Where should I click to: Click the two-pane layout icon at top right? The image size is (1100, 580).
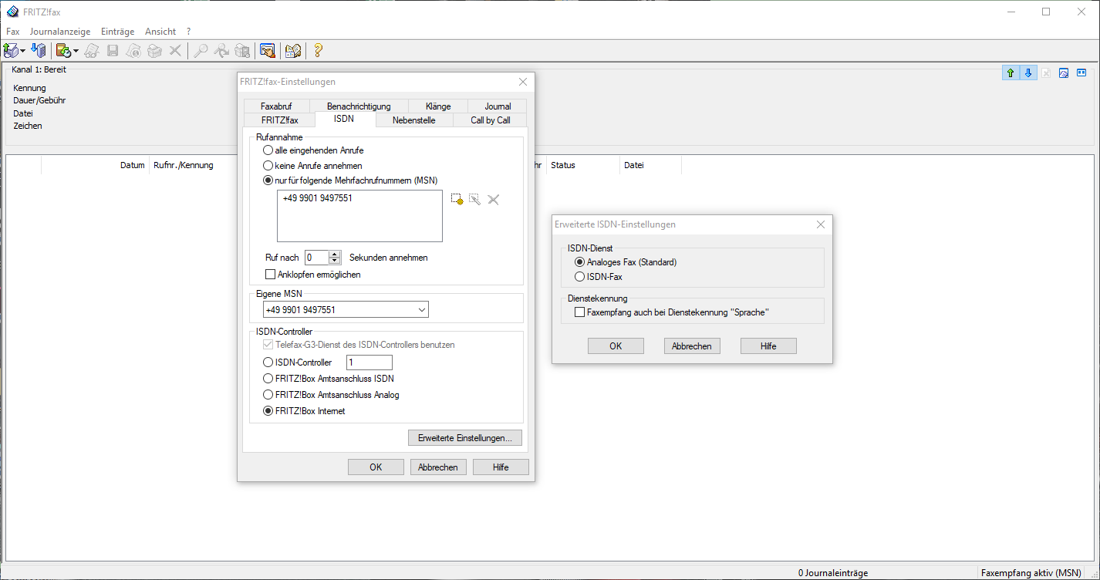[x=1081, y=73]
